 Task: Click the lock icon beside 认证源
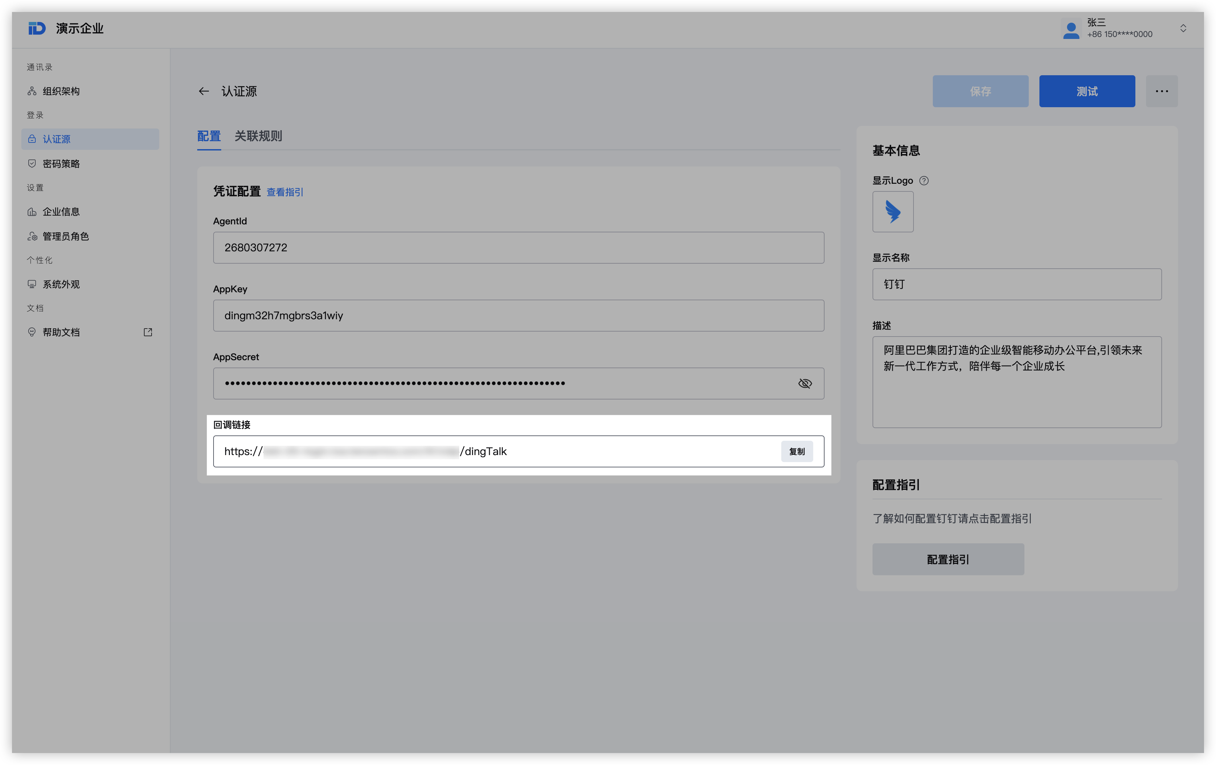tap(32, 139)
